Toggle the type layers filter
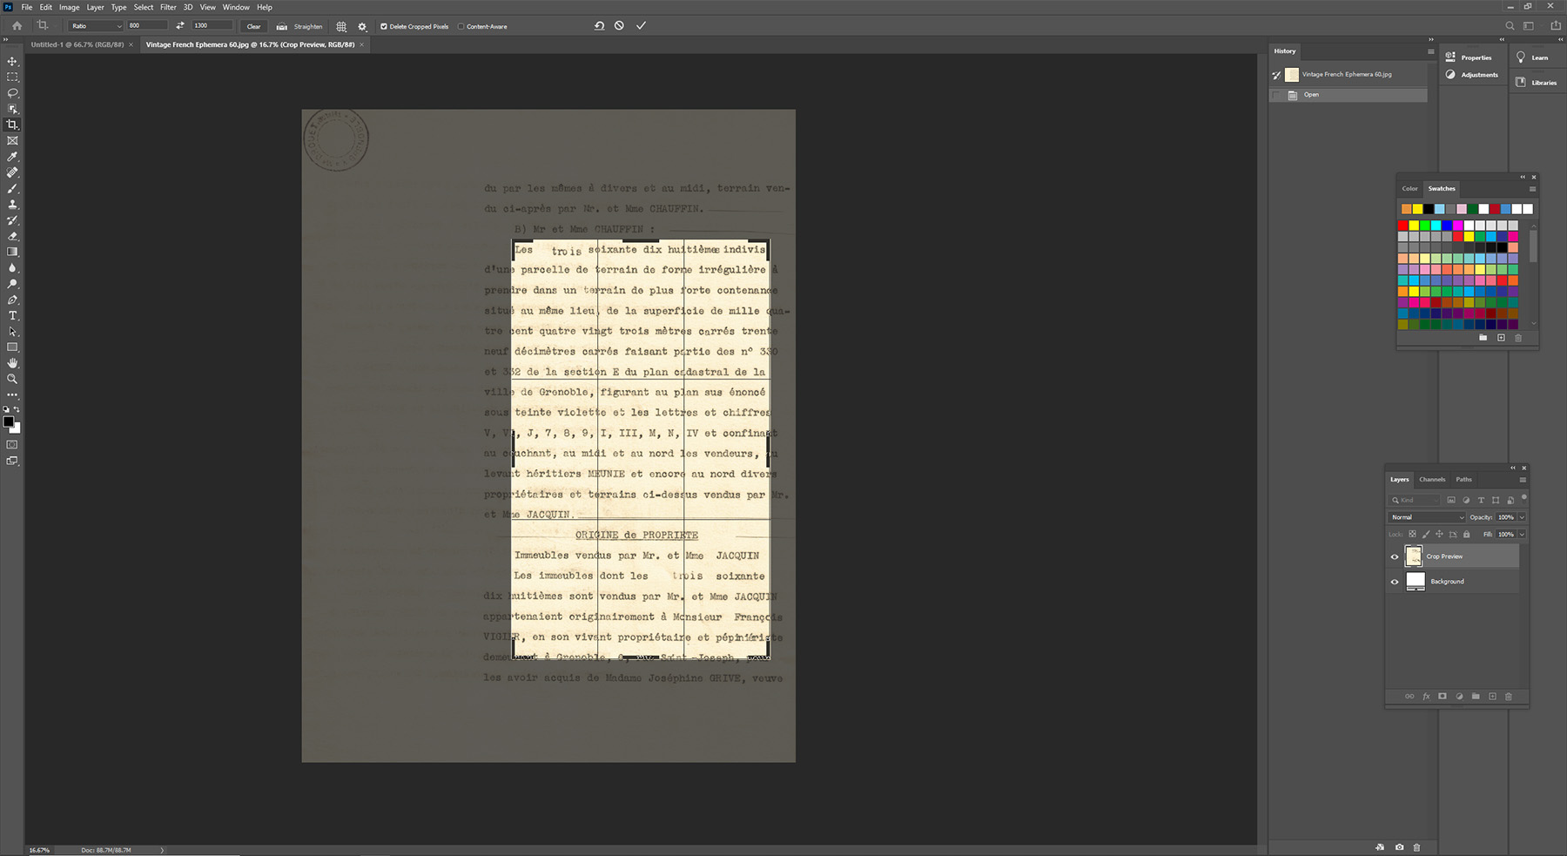Screen dimensions: 1567x856 [1481, 501]
